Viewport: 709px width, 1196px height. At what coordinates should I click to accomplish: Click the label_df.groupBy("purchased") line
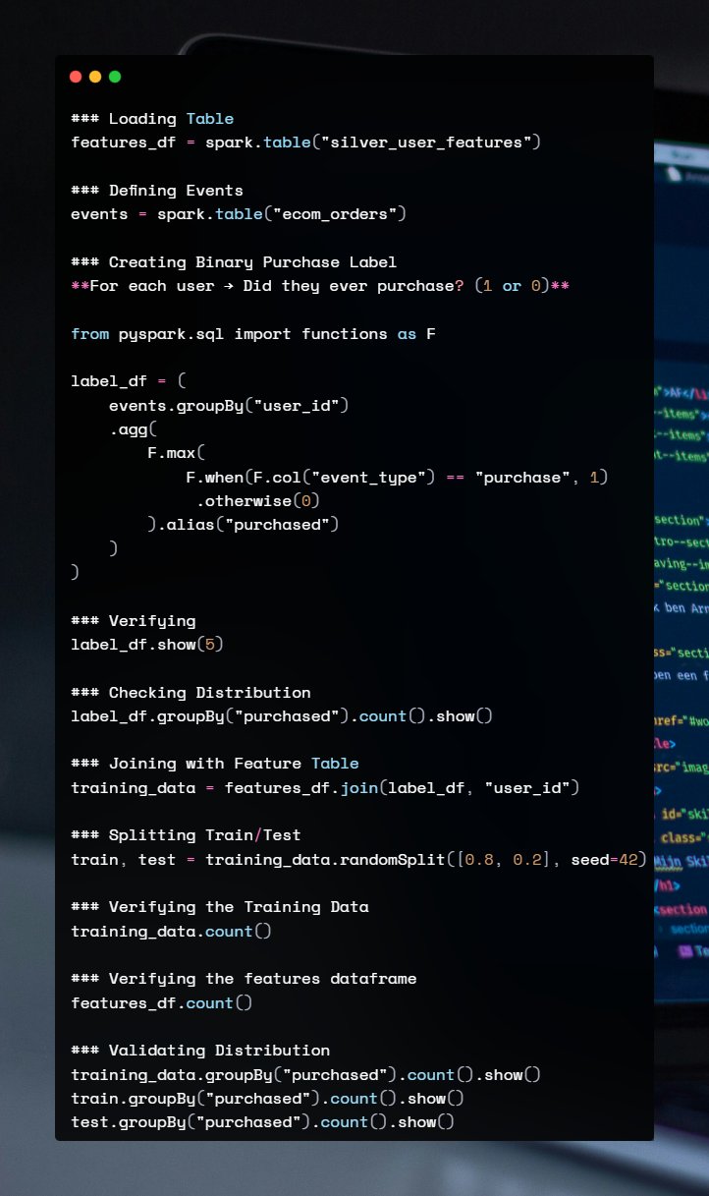tap(282, 716)
